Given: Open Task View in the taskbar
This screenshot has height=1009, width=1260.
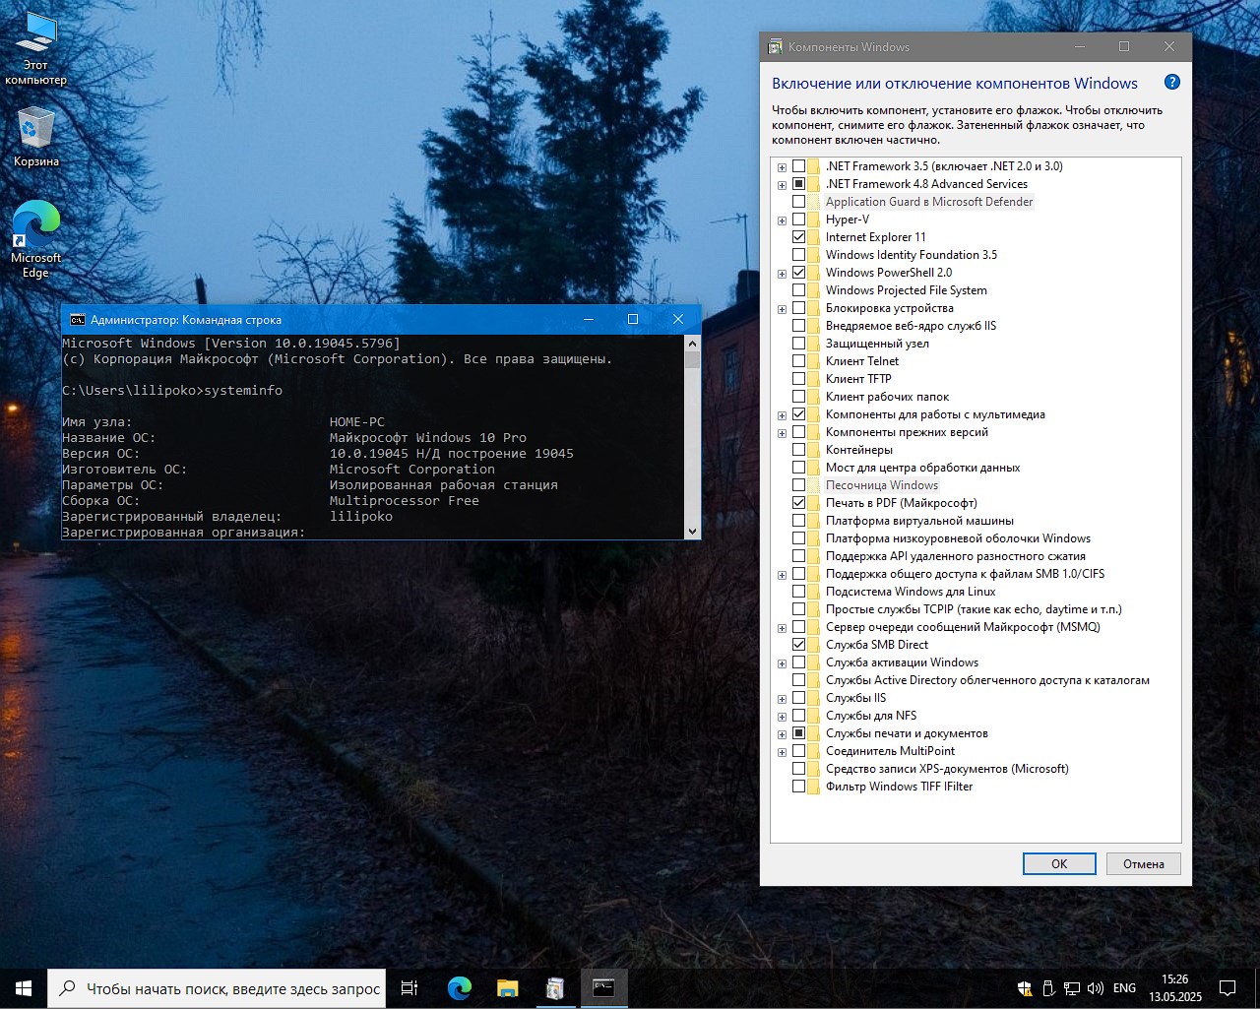Looking at the screenshot, I should click(x=409, y=988).
